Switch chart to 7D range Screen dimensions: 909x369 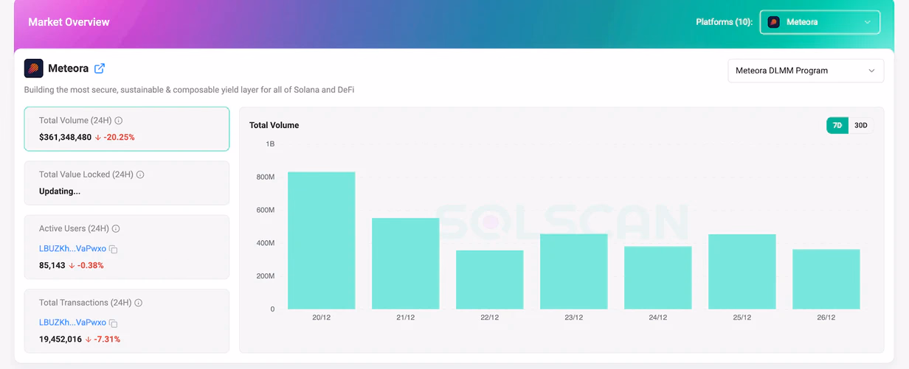(837, 125)
